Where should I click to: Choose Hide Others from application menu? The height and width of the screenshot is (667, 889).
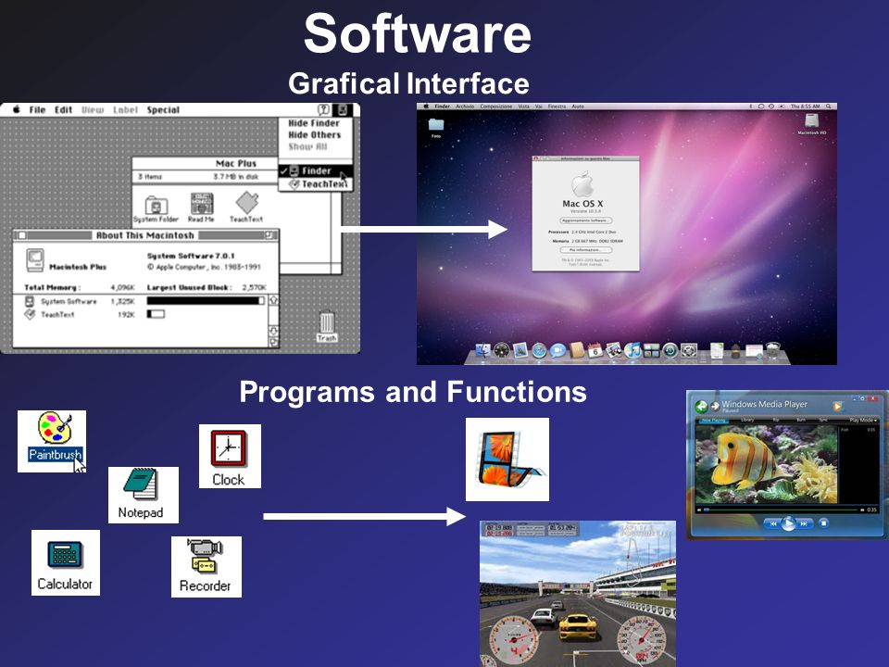pyautogui.click(x=314, y=135)
